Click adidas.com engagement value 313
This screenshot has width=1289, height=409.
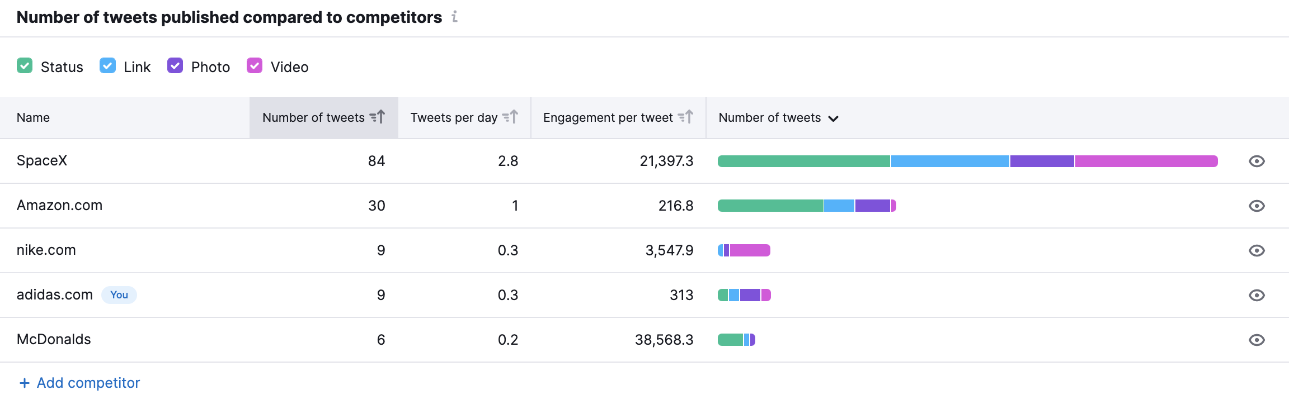coord(681,296)
